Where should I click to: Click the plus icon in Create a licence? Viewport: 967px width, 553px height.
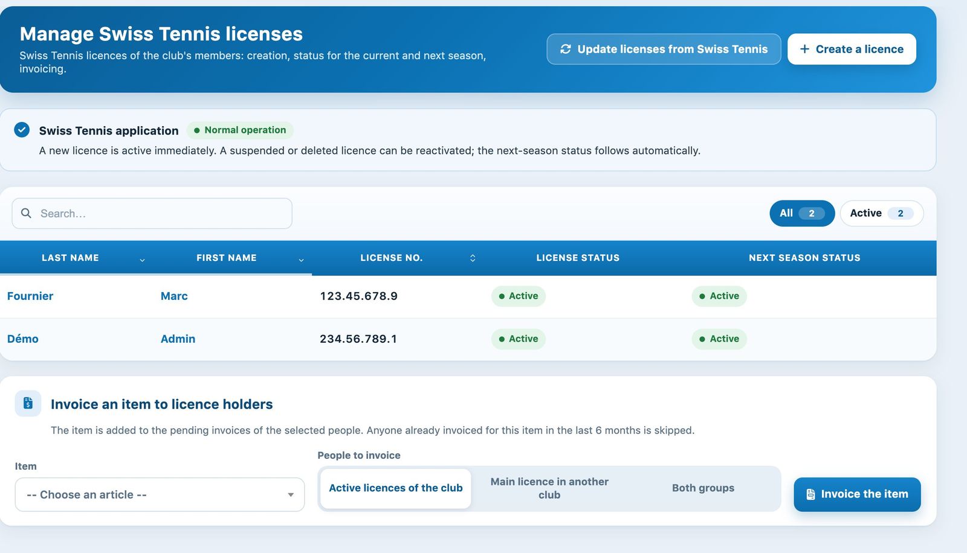(804, 49)
